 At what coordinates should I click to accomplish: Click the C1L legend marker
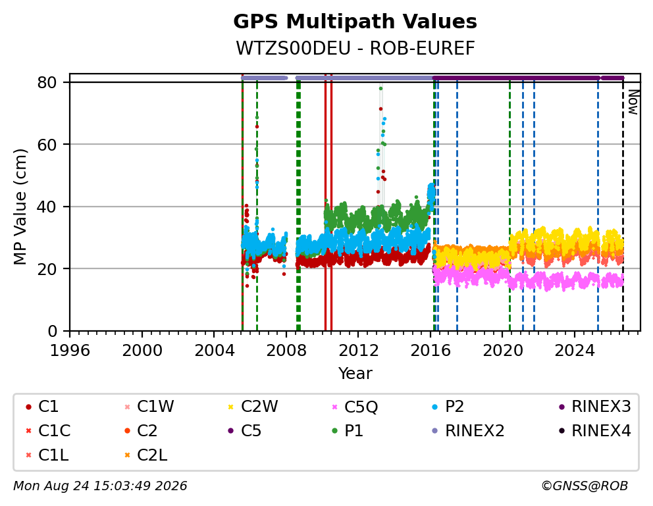click(x=28, y=455)
